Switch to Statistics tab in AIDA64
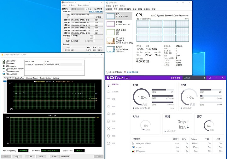The height and width of the screenshot is (159, 227). pyautogui.click(x=56, y=78)
